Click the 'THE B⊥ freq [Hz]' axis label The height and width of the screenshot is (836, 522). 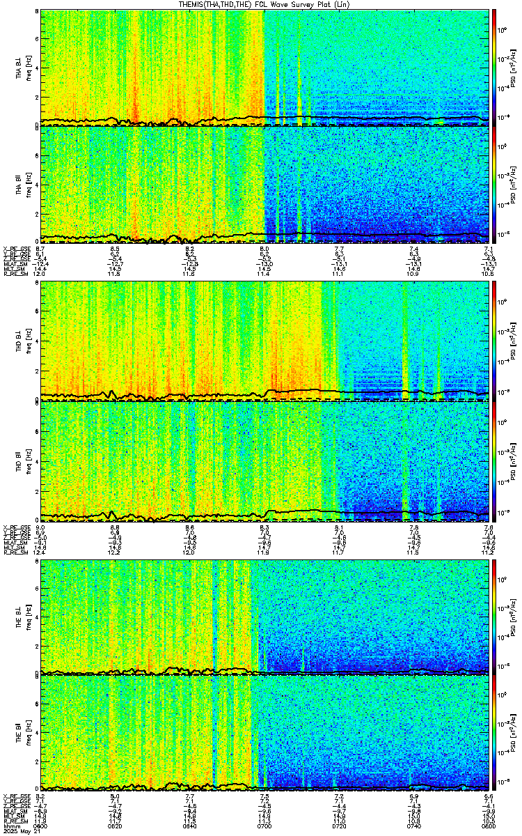[x=24, y=617]
